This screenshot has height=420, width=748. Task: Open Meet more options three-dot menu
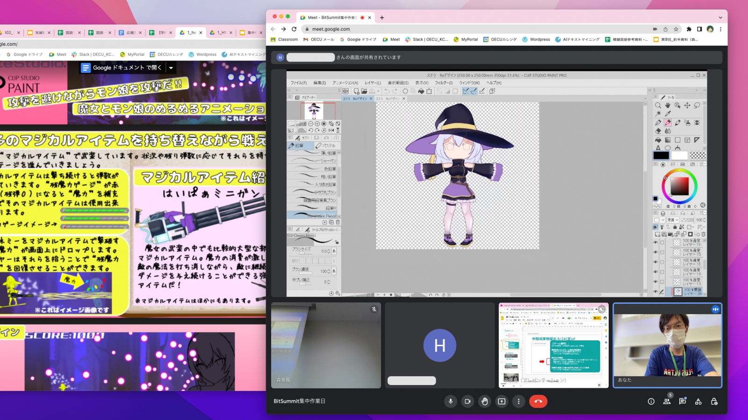click(x=518, y=401)
